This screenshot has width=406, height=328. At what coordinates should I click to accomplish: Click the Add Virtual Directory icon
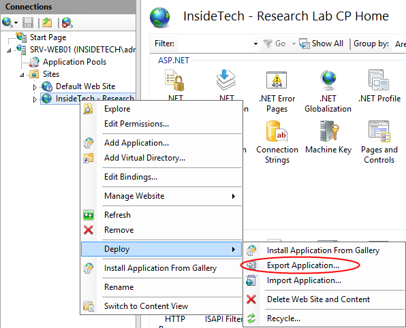[x=89, y=158]
